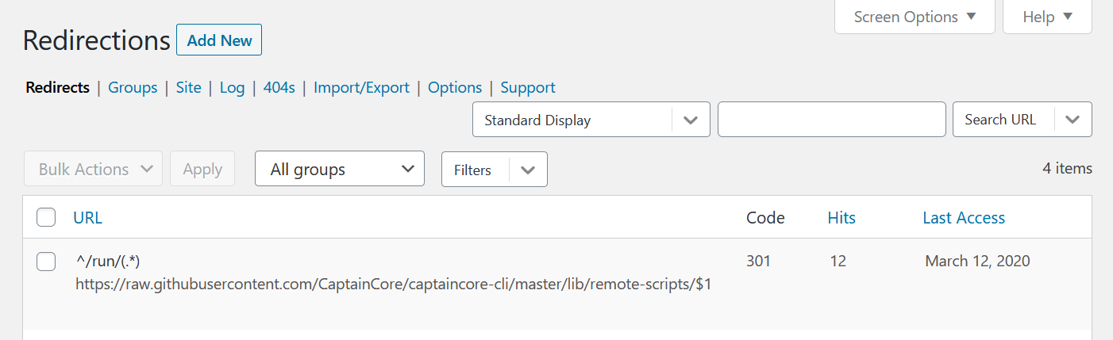Click the Add New button
This screenshot has height=340, width=1113.
219,40
